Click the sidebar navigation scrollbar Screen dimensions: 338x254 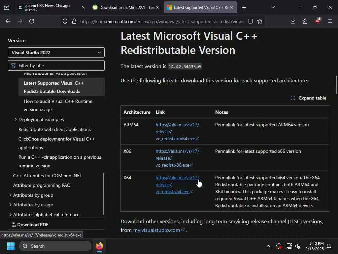[103, 194]
